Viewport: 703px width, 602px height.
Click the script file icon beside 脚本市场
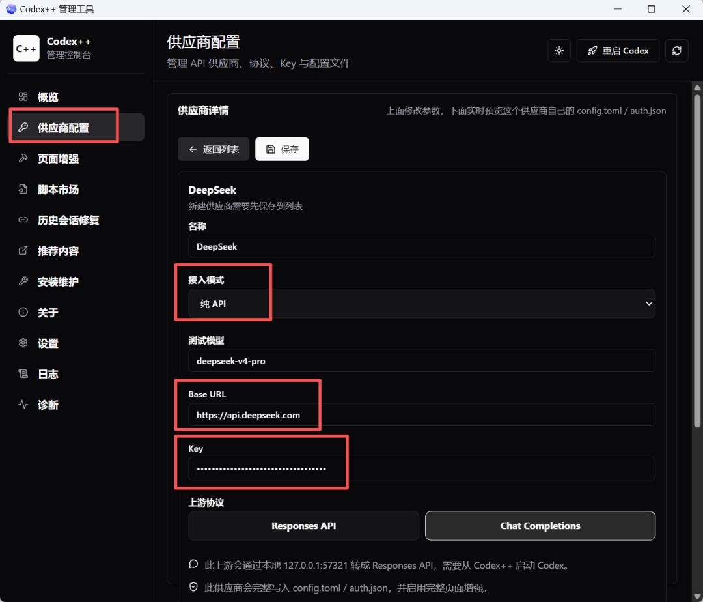[x=23, y=189]
